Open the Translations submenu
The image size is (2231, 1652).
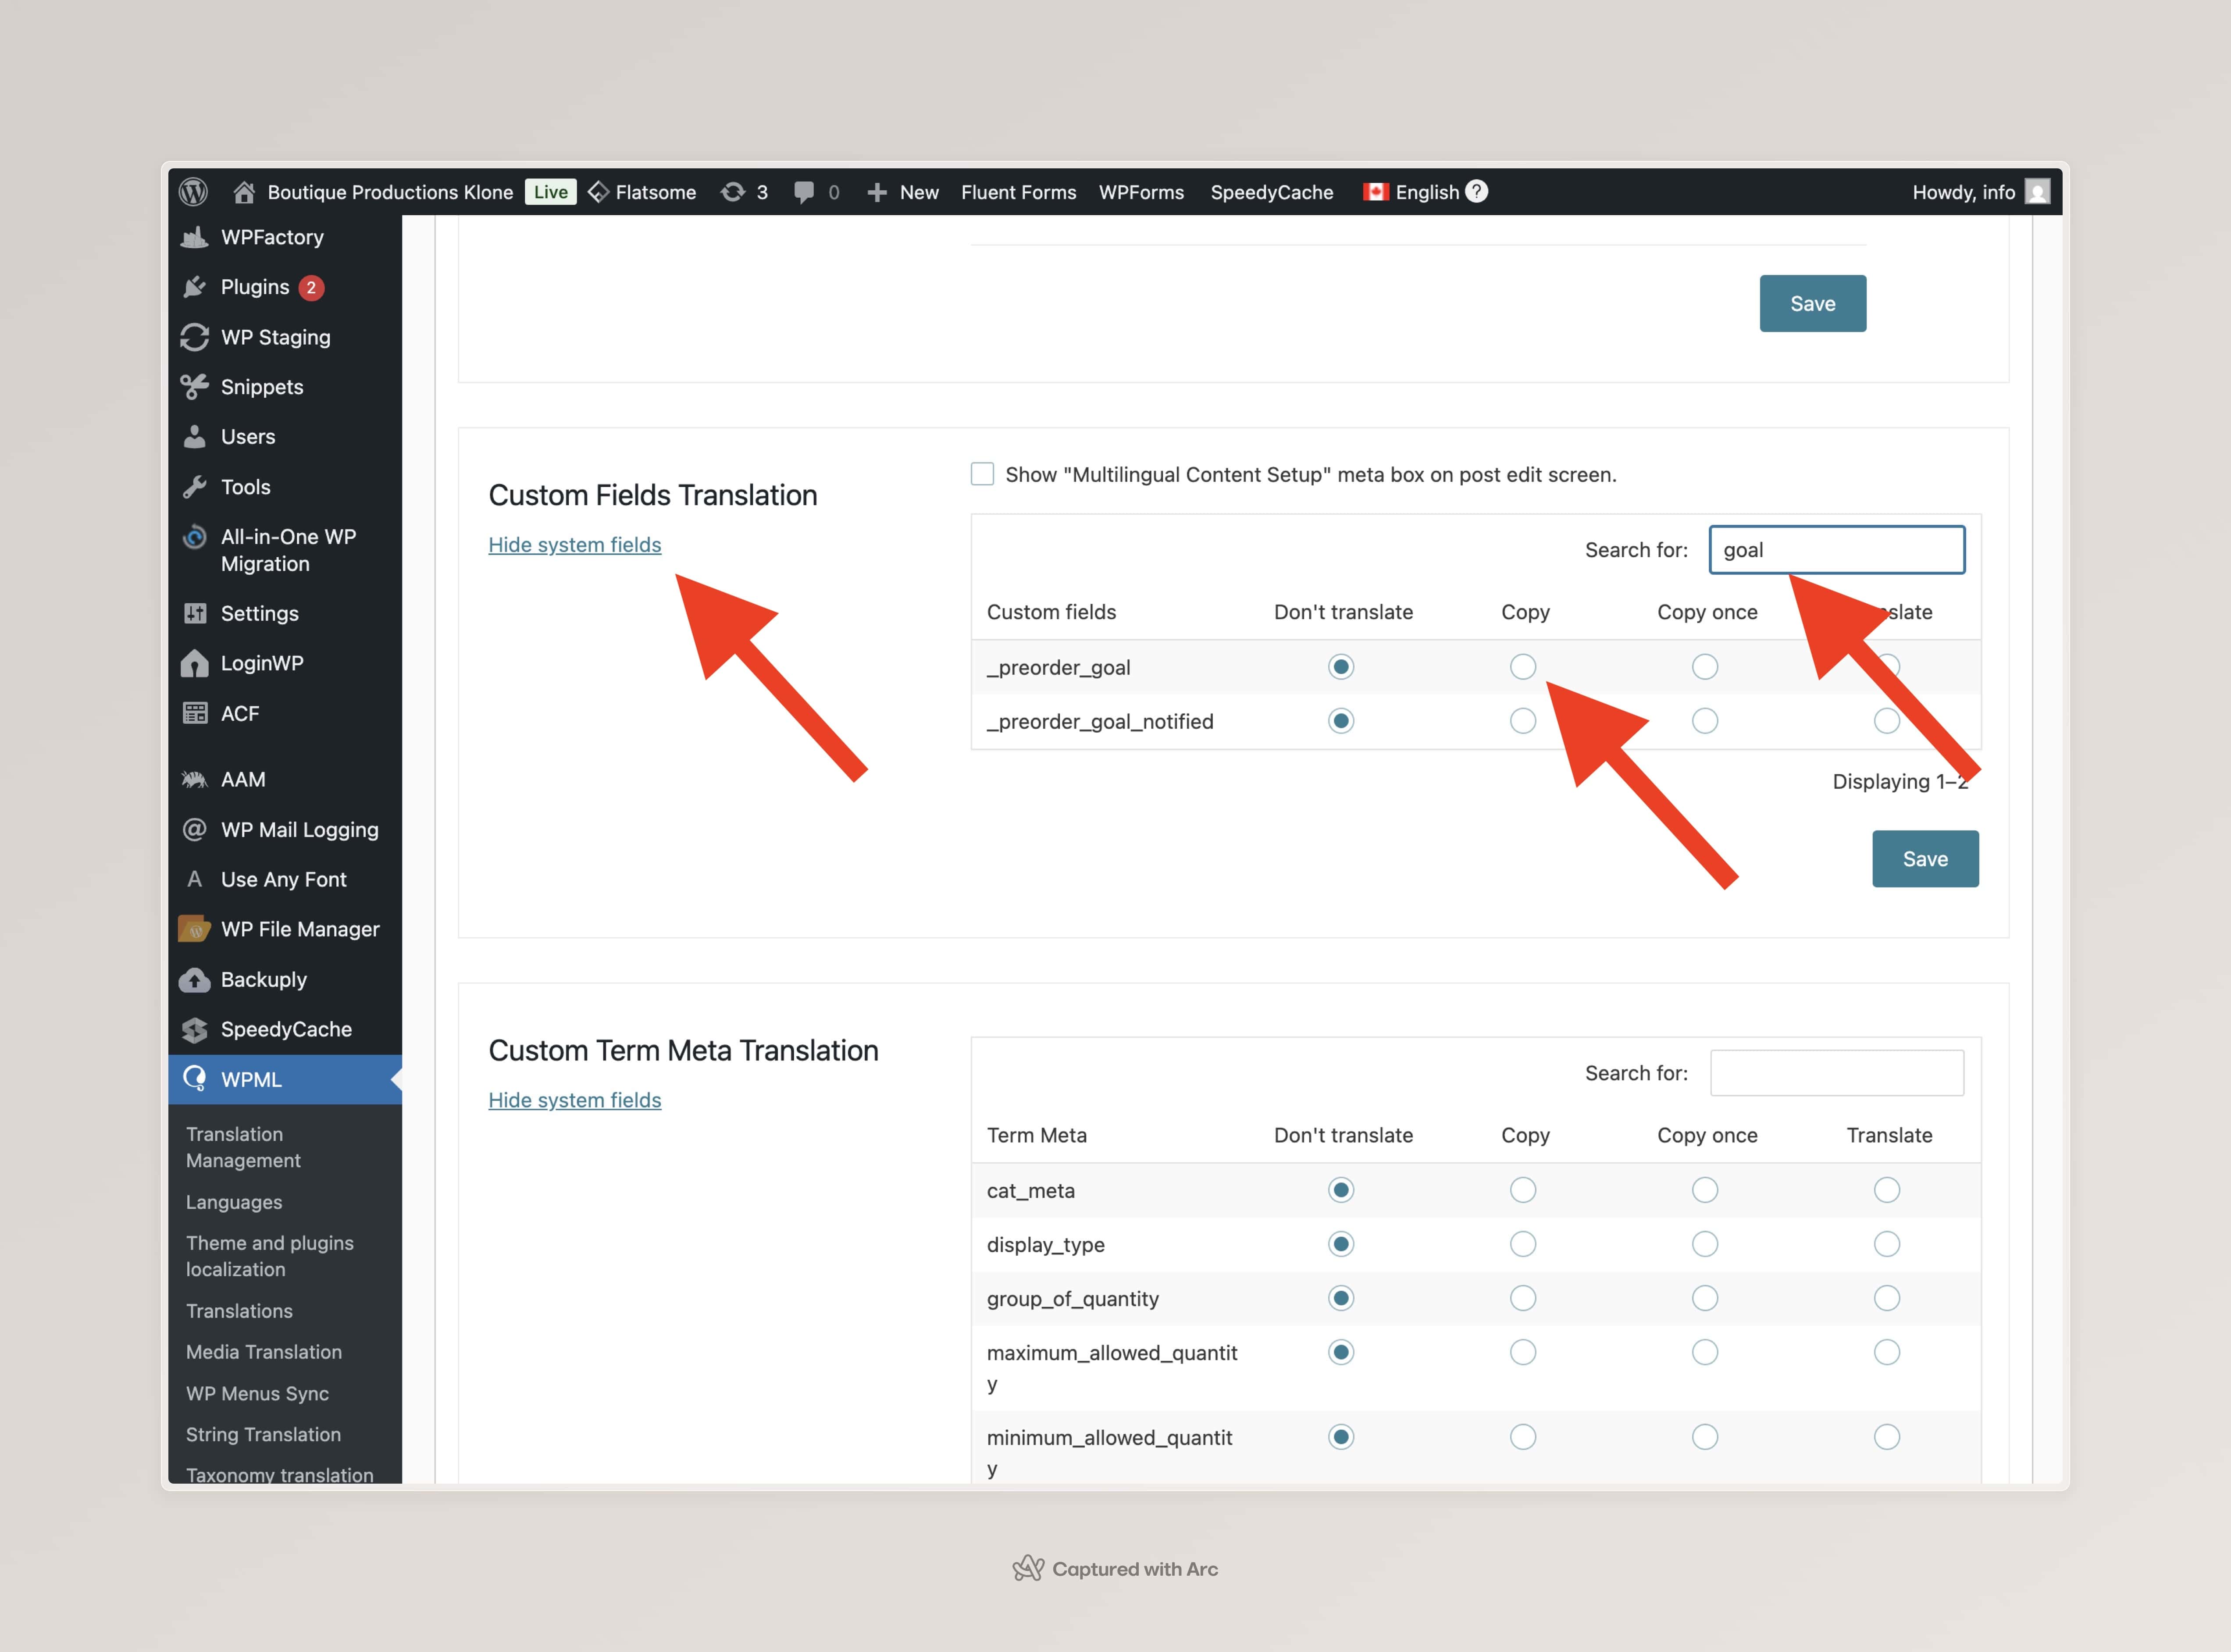point(239,1311)
